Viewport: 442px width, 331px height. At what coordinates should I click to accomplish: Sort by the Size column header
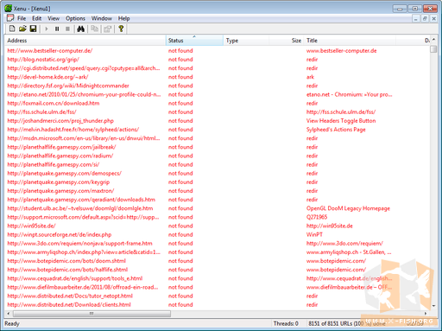(x=287, y=41)
